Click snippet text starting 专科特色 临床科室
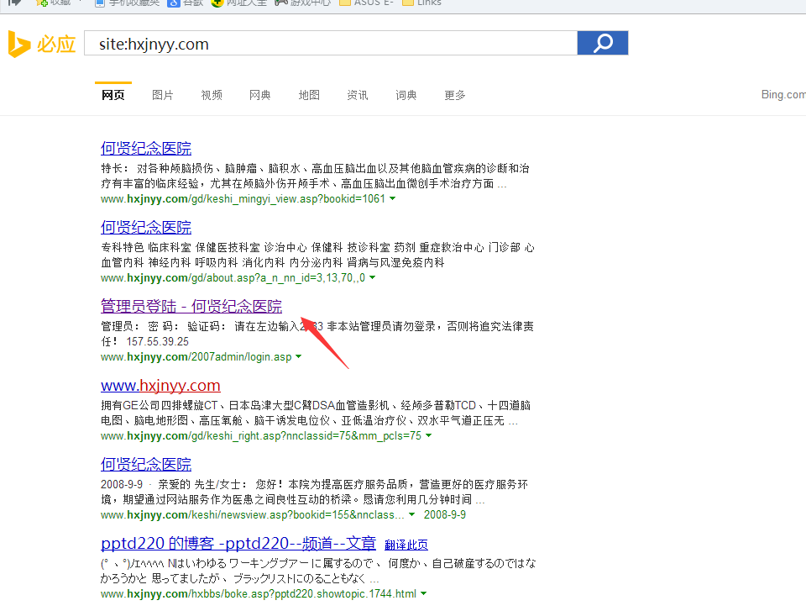Image resolution: width=806 pixels, height=611 pixels. 317,255
